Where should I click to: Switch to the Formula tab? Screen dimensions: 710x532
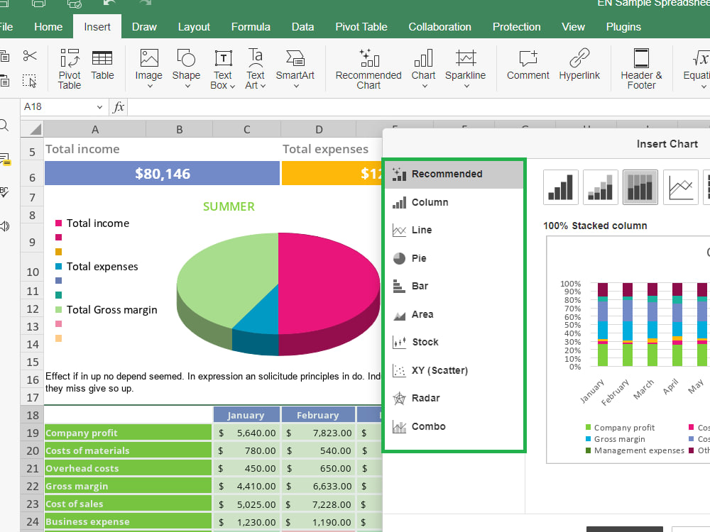251,27
